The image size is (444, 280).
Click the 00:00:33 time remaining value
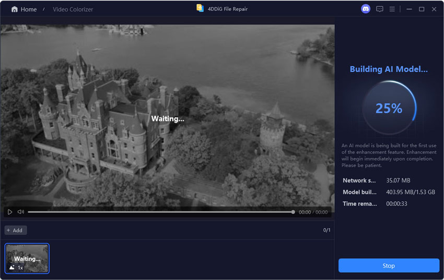(x=396, y=204)
